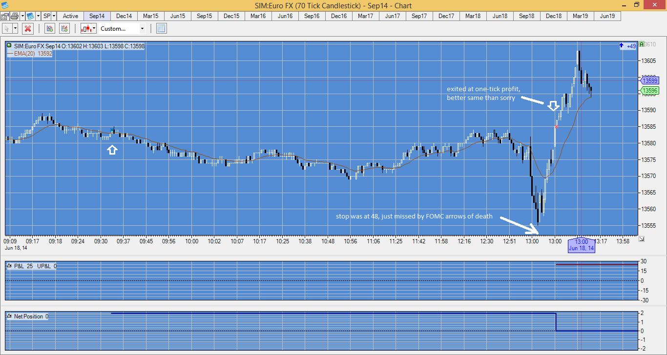Viewport: 667px width, 355px height.
Task: Click the chart corner arrow icon
Action: [x=641, y=238]
